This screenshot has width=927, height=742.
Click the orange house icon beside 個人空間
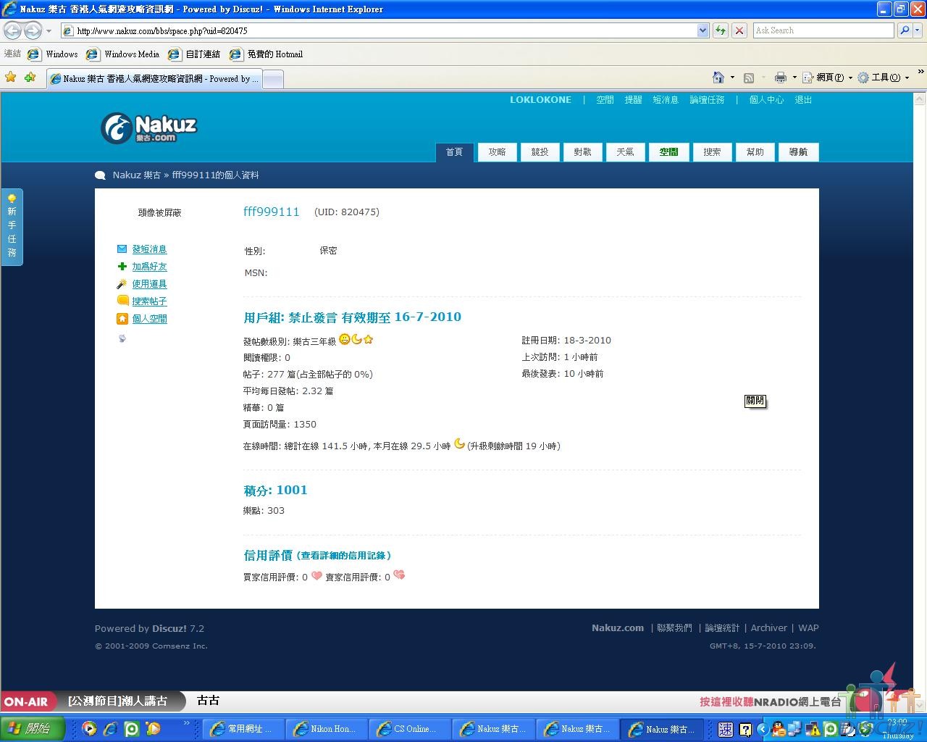[x=122, y=319]
